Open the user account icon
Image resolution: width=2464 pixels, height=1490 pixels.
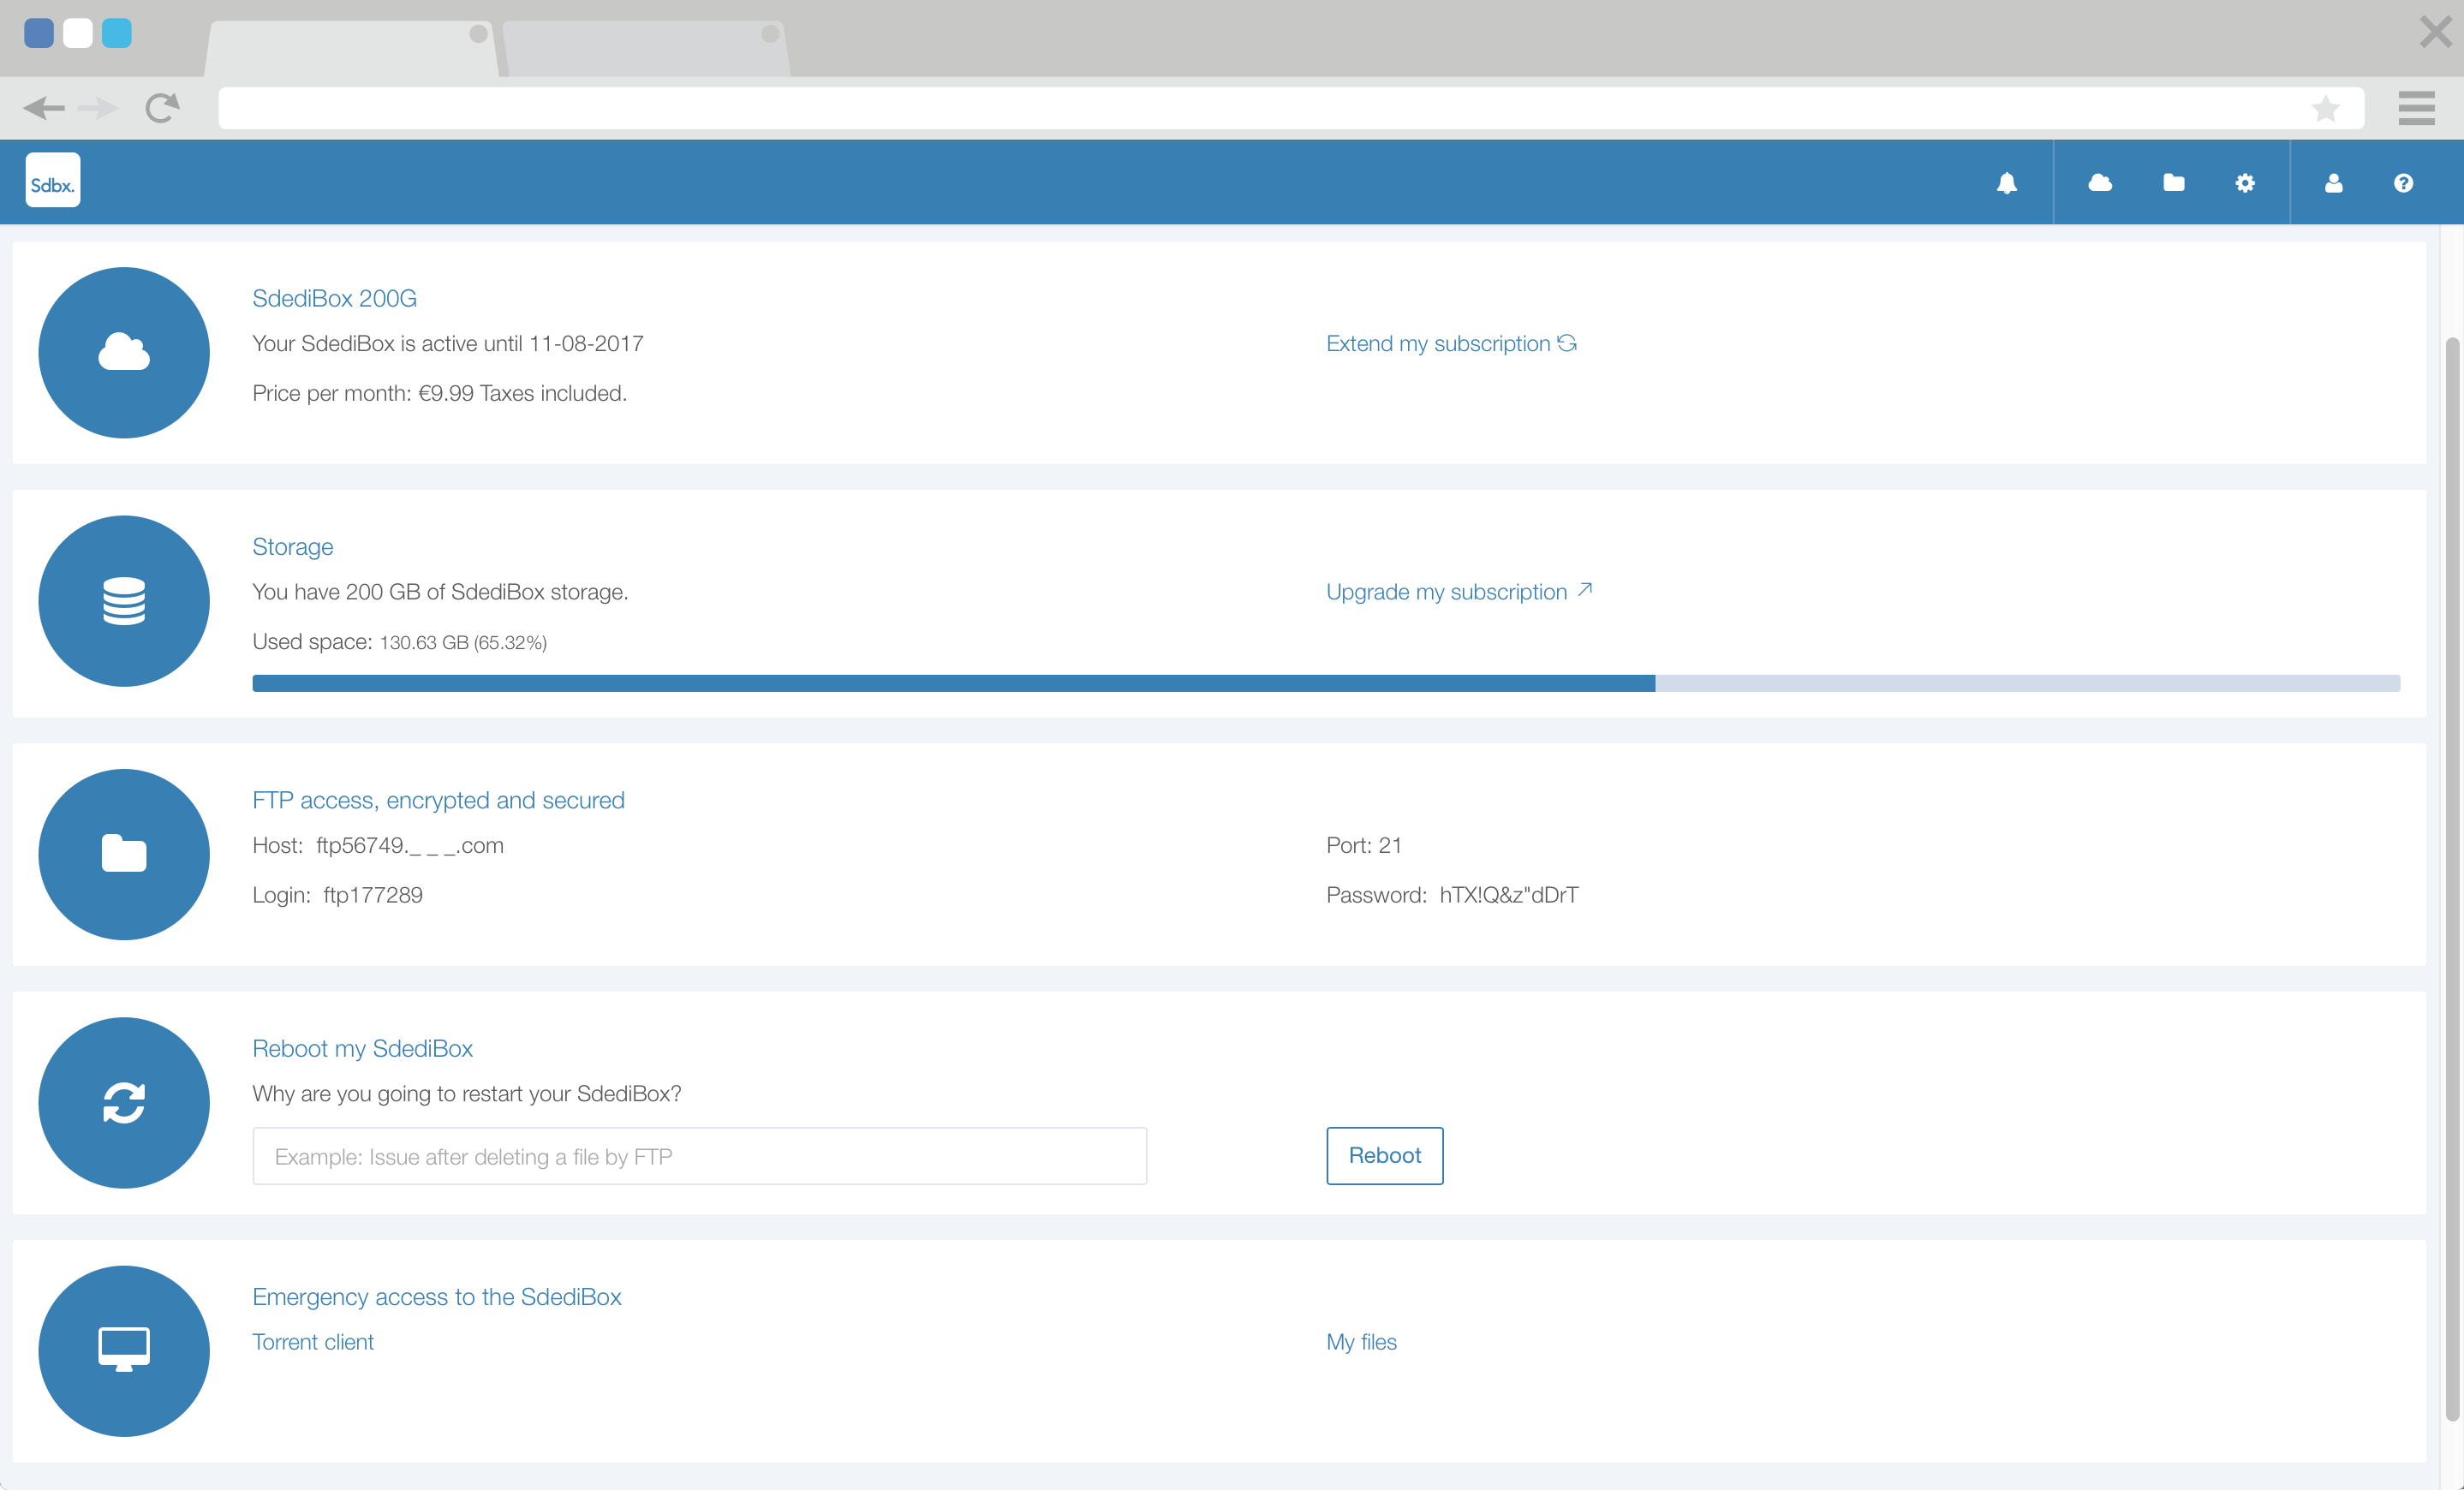tap(2333, 183)
